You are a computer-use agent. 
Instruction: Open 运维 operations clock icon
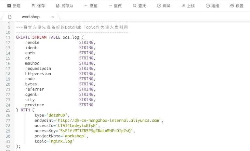tap(208, 6)
